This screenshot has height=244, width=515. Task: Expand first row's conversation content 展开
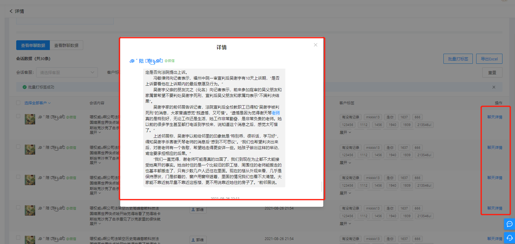tap(95, 133)
